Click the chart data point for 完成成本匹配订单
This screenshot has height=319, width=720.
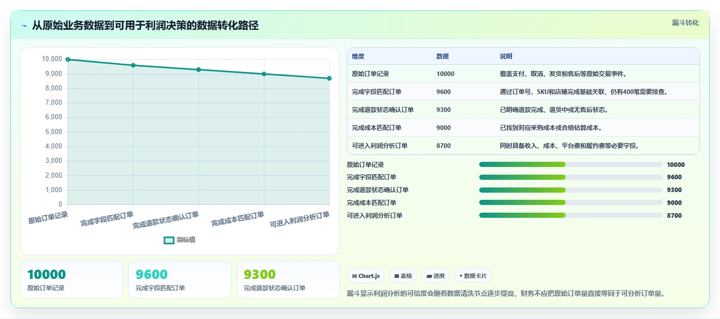click(x=264, y=74)
